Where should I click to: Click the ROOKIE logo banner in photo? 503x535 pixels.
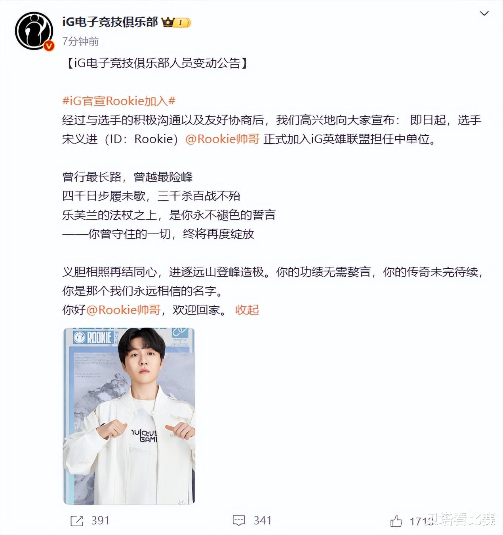coord(93,338)
